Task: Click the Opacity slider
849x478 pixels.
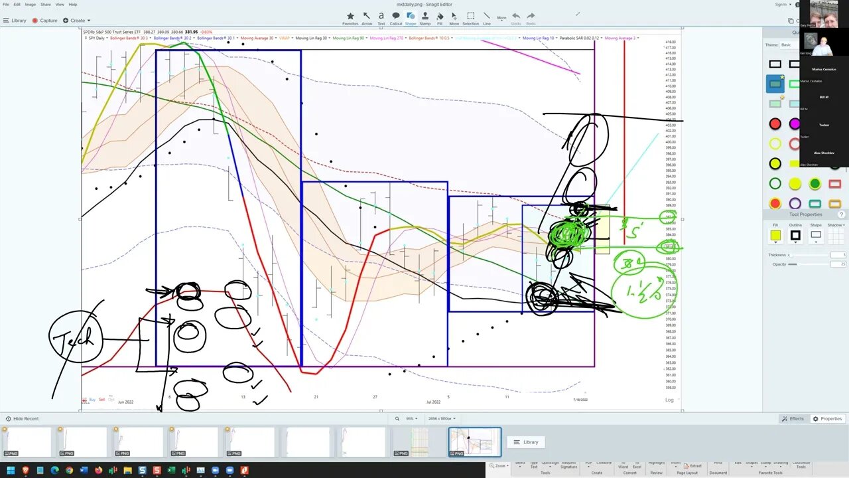Action: tap(807, 264)
